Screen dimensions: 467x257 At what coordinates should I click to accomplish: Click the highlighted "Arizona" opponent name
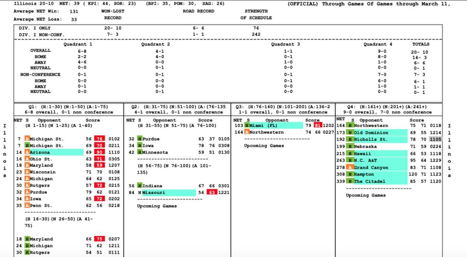56,152
